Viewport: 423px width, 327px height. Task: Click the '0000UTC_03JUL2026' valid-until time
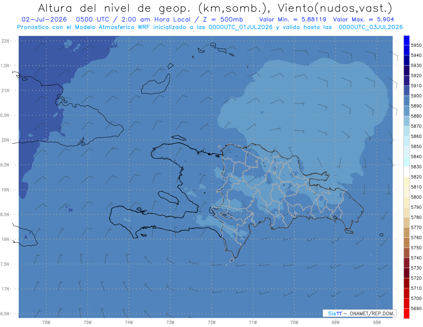pyautogui.click(x=370, y=27)
